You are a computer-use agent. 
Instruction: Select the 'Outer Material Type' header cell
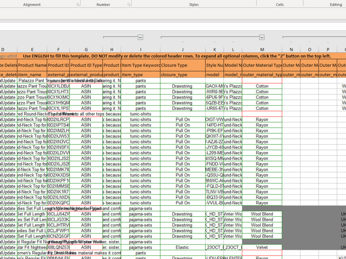click(x=262, y=65)
